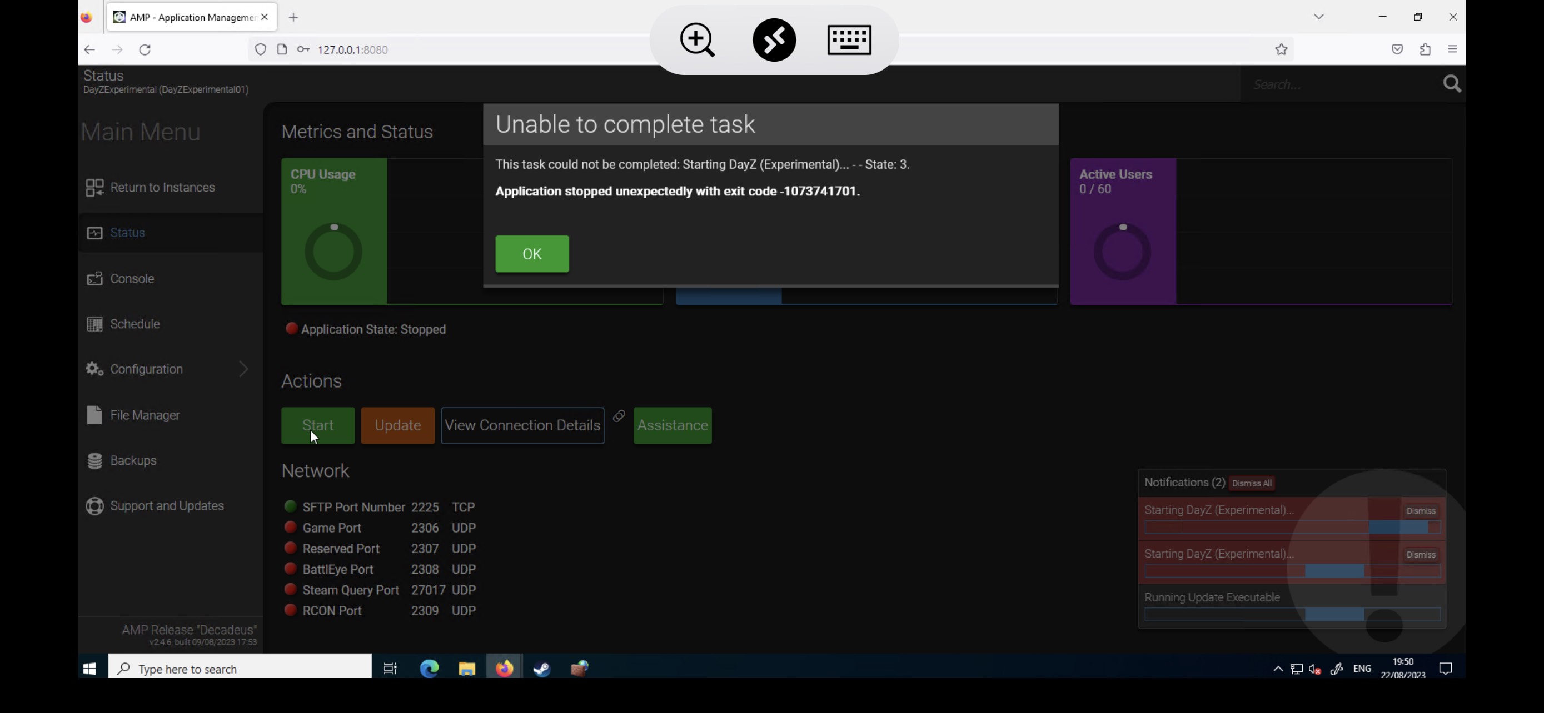
Task: Click the Reserved Port 2307 row
Action: [x=381, y=549]
